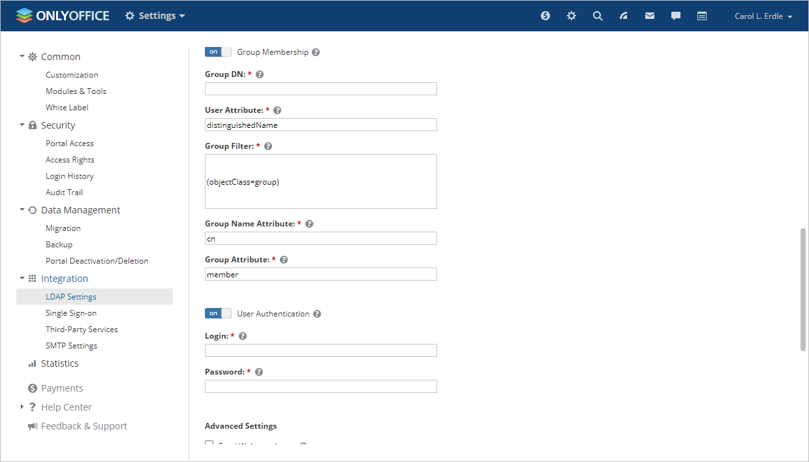The image size is (809, 462).
Task: Open the Carol L. Erdle account dropdown
Action: coord(763,15)
